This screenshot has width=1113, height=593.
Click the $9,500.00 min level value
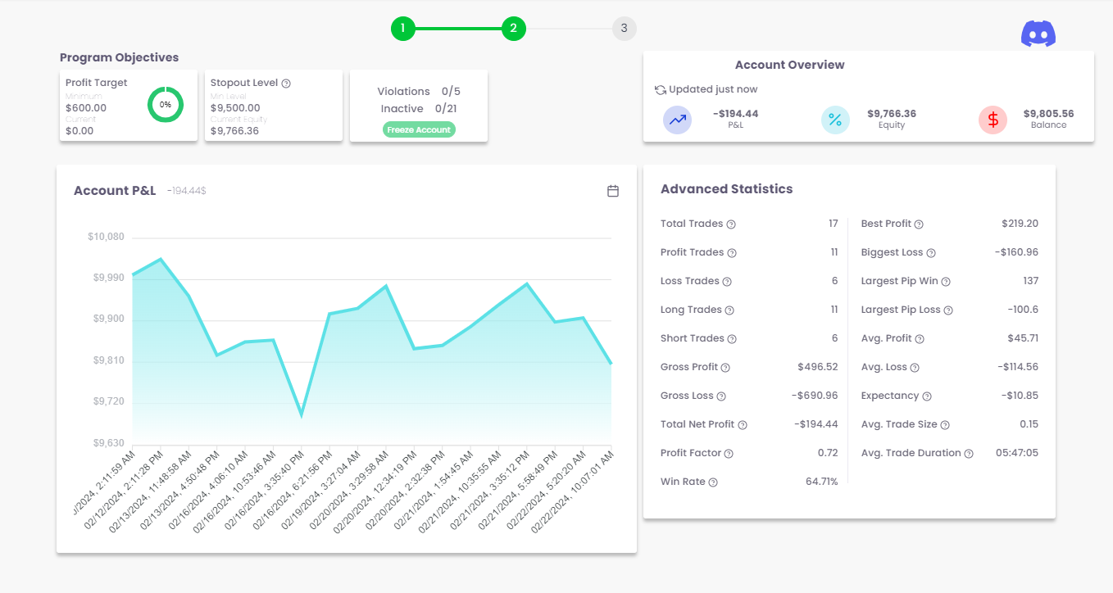[x=235, y=107]
